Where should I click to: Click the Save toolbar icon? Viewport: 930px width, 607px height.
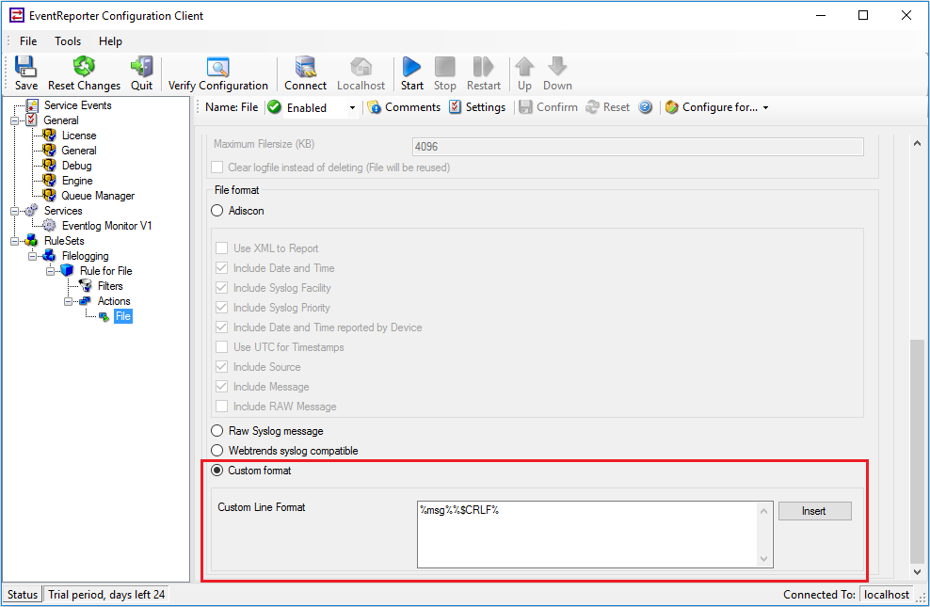click(x=25, y=67)
